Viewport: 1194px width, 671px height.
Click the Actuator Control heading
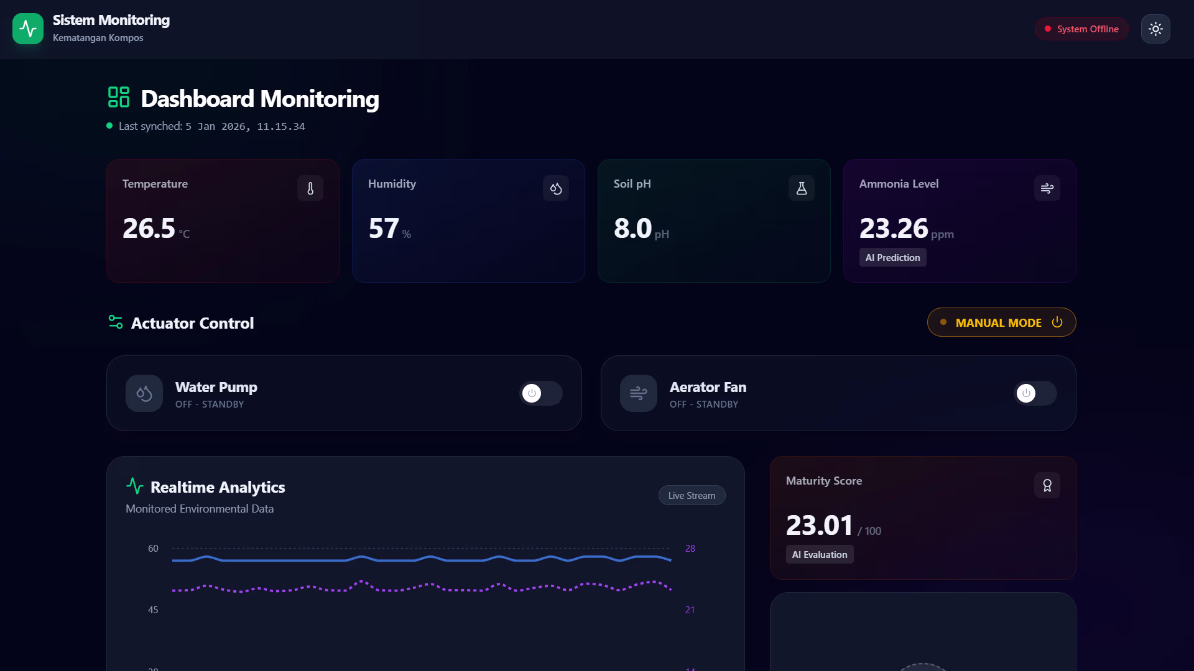coord(192,323)
